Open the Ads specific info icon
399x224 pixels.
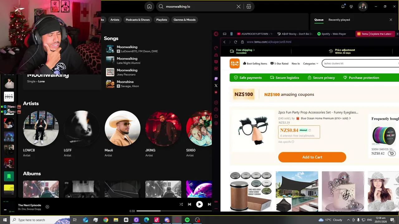click(293, 142)
